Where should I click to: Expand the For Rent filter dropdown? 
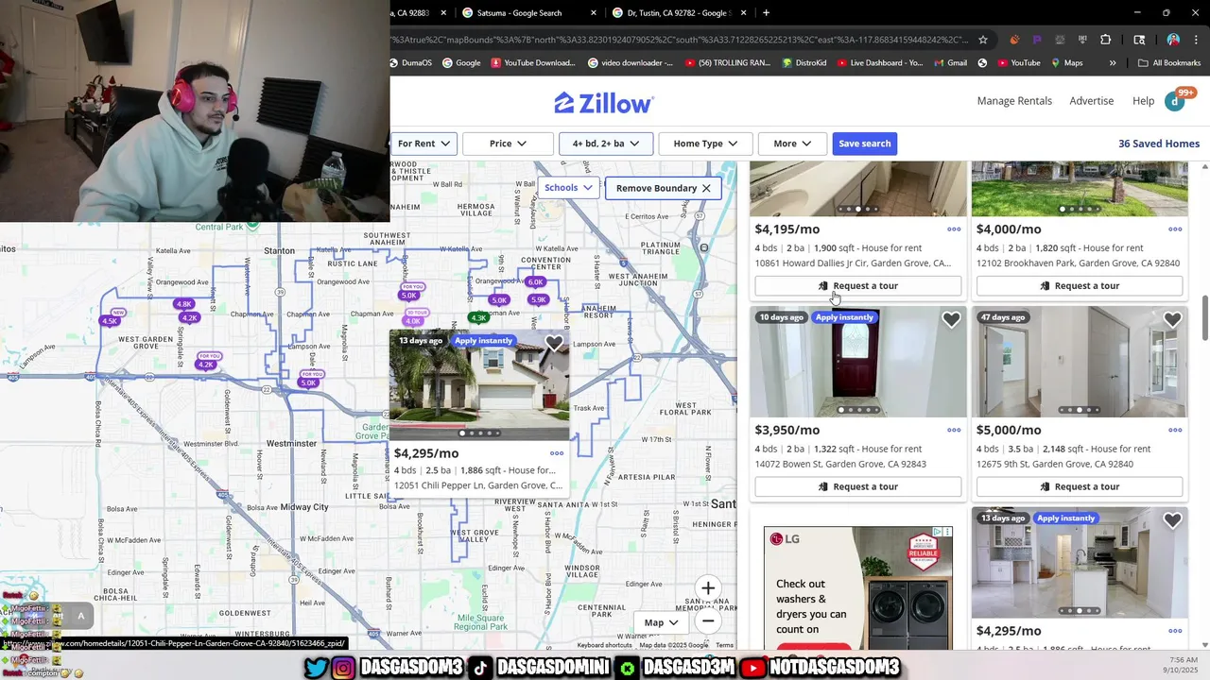point(424,144)
